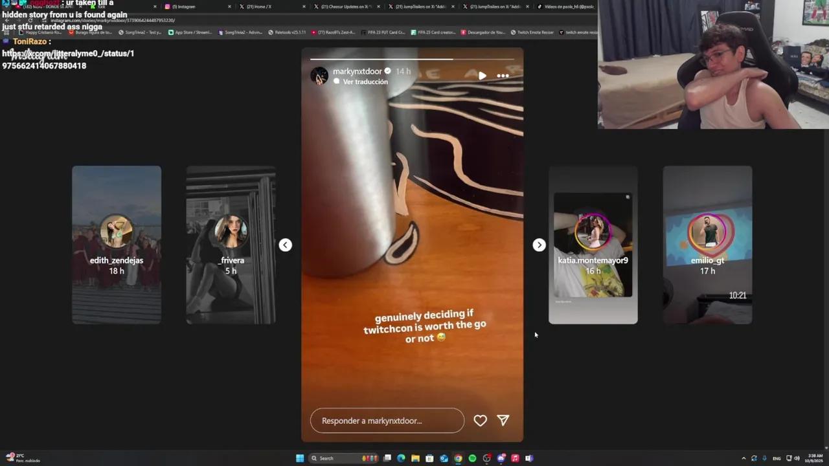Open the network display tray icon
829x466 pixels.
789,458
